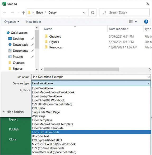Image resolution: width=152 pixels, height=155 pixels.
Task: Open the recent locations chevron
Action: pos(18,13)
